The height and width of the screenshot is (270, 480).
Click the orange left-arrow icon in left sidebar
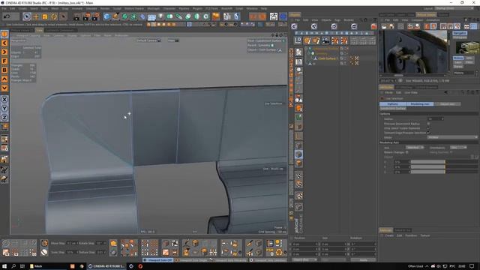pyautogui.click(x=4, y=43)
